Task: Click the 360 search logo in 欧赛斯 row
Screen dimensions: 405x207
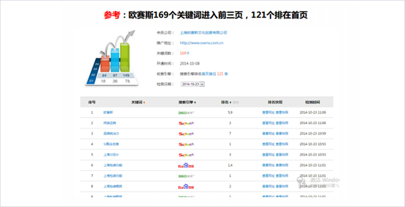Action: 187,112
